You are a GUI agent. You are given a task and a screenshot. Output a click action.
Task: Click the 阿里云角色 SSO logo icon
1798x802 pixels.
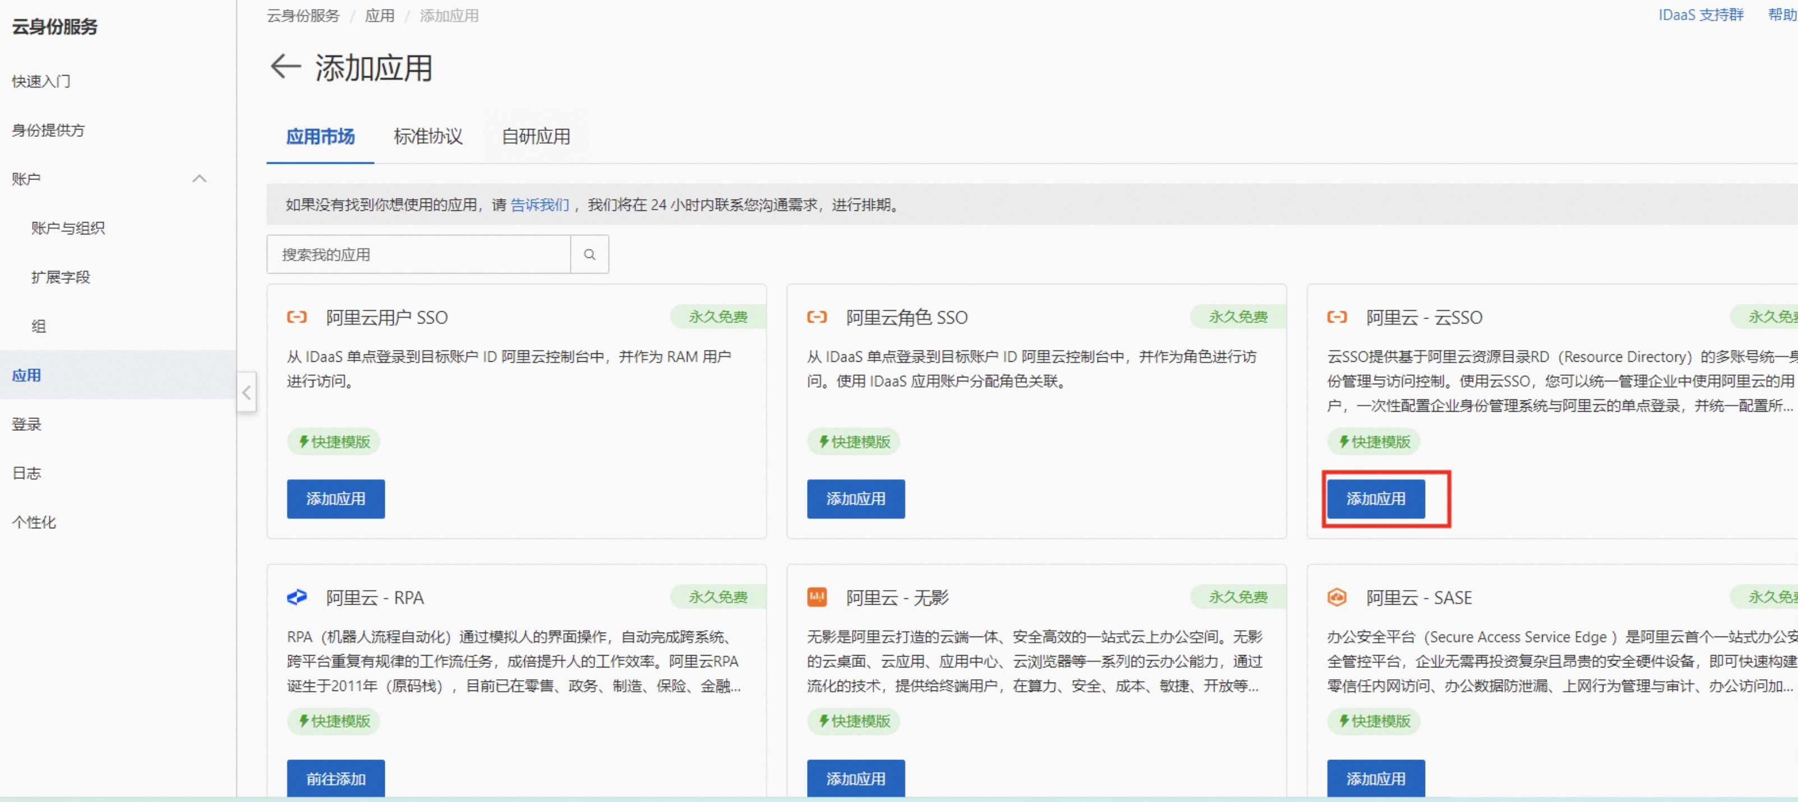[817, 317]
